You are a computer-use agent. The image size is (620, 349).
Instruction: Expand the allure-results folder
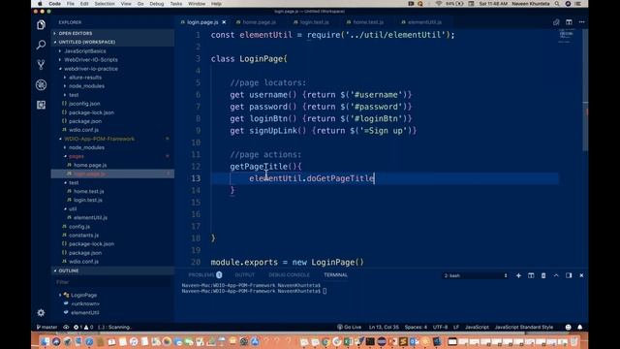tap(84, 78)
